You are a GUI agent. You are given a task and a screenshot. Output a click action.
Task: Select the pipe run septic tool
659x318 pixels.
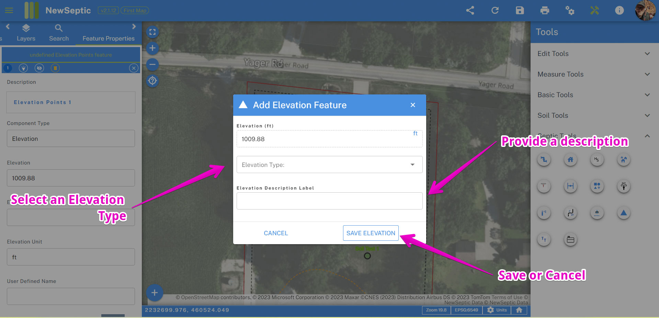(x=544, y=159)
